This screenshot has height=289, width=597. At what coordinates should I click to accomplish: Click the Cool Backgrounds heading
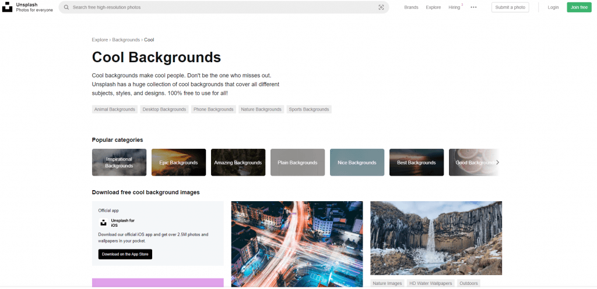[x=156, y=58]
